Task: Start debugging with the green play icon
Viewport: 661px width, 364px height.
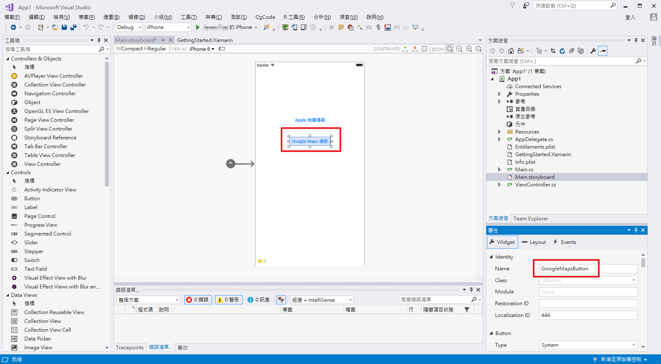Action: pos(198,27)
